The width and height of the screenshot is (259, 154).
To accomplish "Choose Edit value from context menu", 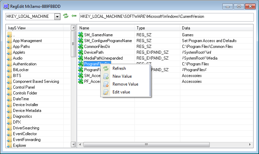I will point(121,92).
